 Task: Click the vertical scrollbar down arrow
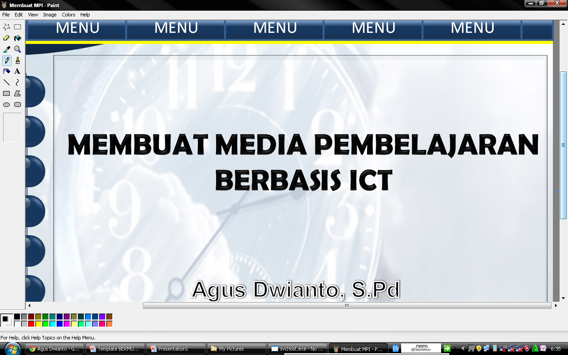(563, 298)
